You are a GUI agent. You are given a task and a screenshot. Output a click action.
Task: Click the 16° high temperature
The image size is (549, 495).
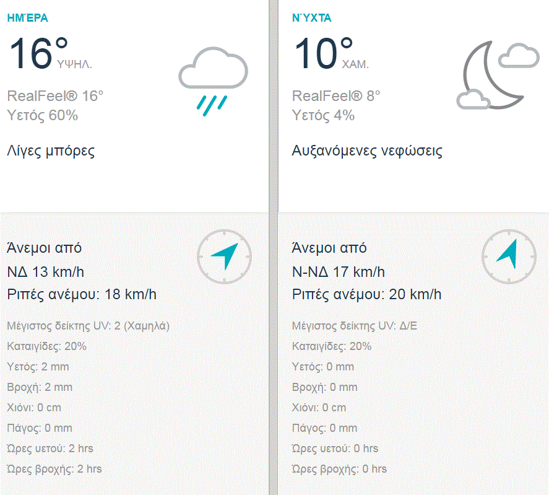[x=37, y=53]
